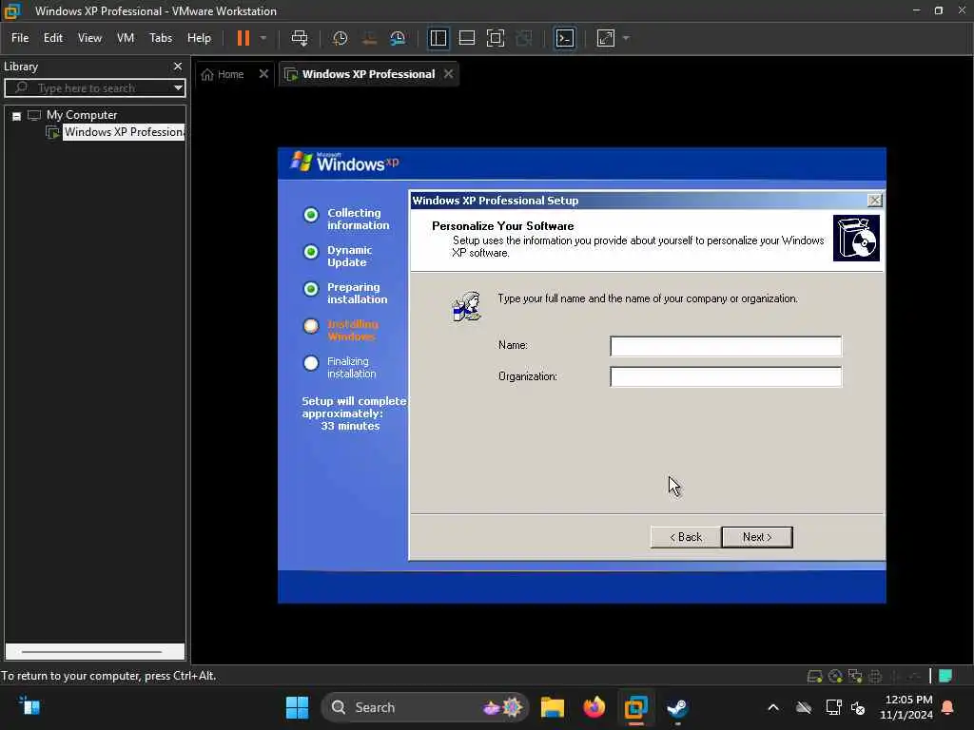
Task: Click the hard disk status bar icon
Action: tap(814, 677)
